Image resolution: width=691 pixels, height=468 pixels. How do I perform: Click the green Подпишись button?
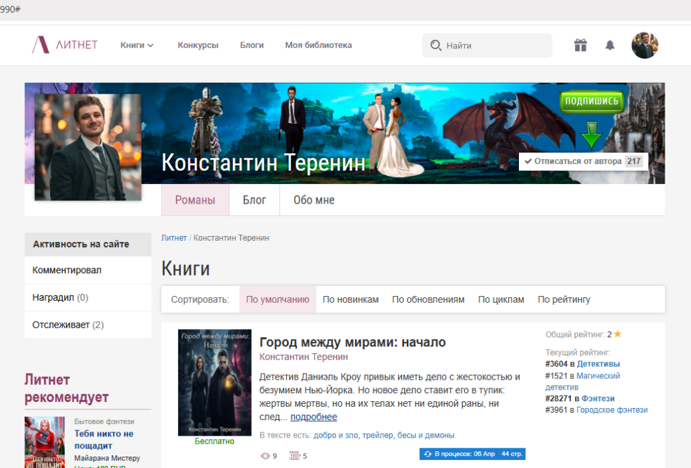point(591,102)
